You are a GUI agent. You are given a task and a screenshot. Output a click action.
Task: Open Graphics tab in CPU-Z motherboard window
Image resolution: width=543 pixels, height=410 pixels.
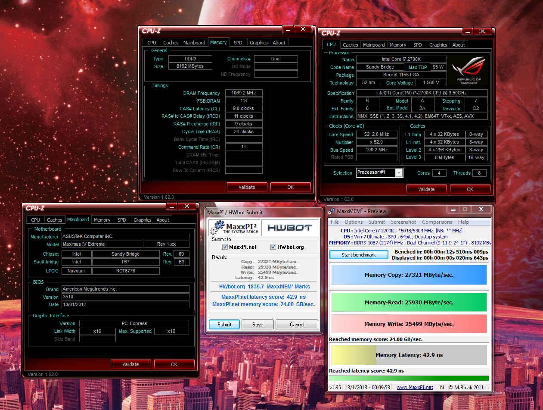tap(143, 220)
